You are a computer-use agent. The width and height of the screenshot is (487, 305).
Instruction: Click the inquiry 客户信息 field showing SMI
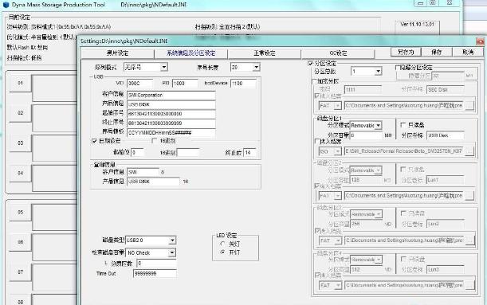(x=143, y=172)
